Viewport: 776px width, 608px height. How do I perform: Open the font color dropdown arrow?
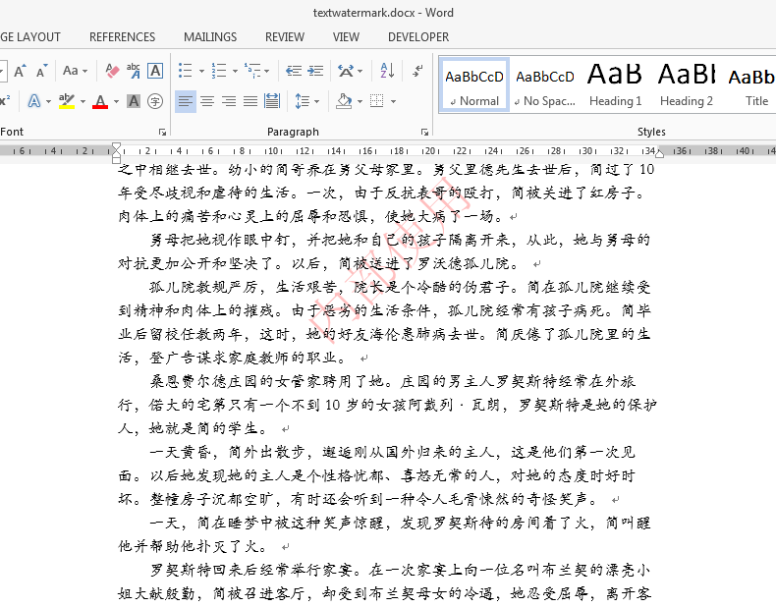pyautogui.click(x=116, y=102)
